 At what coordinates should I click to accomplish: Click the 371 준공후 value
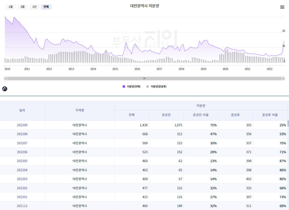(x=249, y=152)
